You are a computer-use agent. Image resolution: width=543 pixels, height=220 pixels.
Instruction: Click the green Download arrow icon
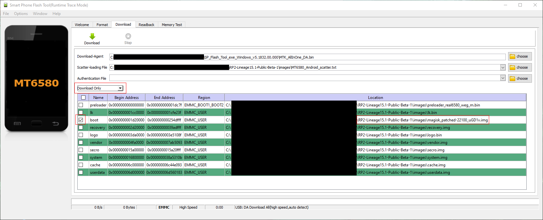92,36
